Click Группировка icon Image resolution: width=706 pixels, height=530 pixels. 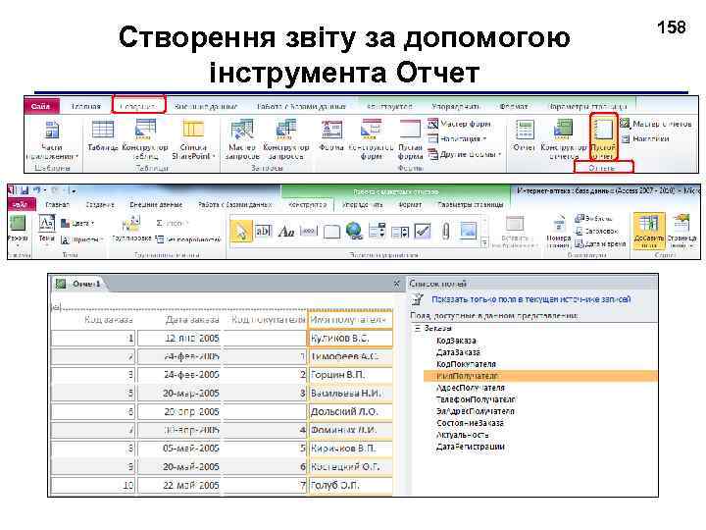point(131,230)
